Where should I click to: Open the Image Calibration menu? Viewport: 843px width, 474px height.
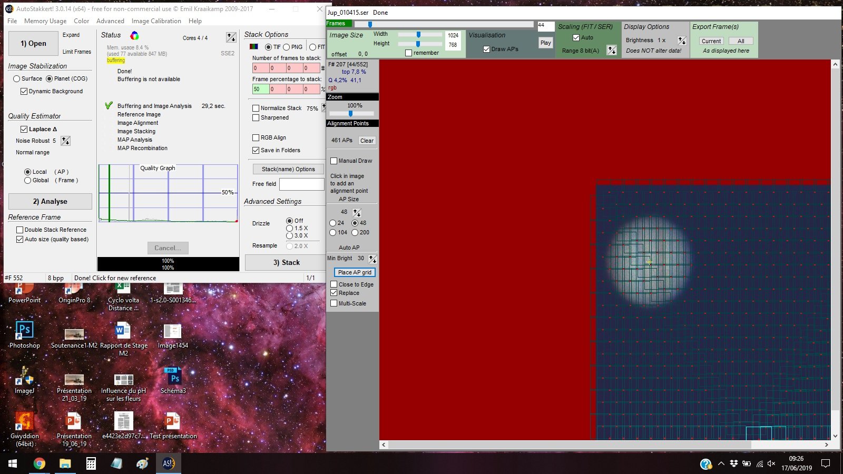(x=156, y=21)
